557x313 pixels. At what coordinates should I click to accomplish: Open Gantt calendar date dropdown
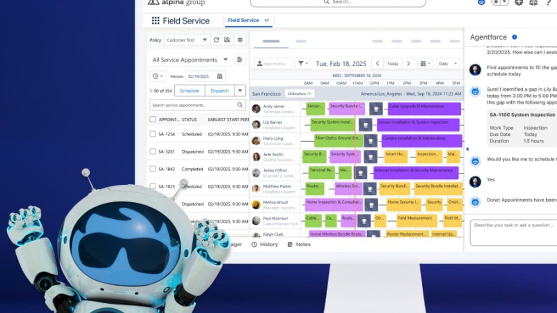click(425, 63)
